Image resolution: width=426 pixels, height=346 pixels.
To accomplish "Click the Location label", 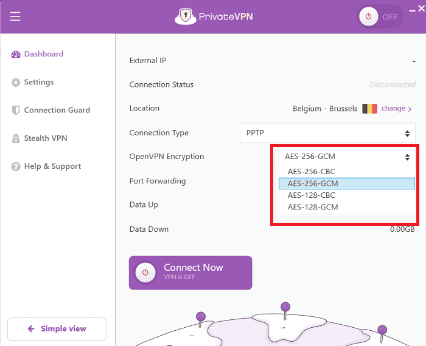I will point(144,108).
